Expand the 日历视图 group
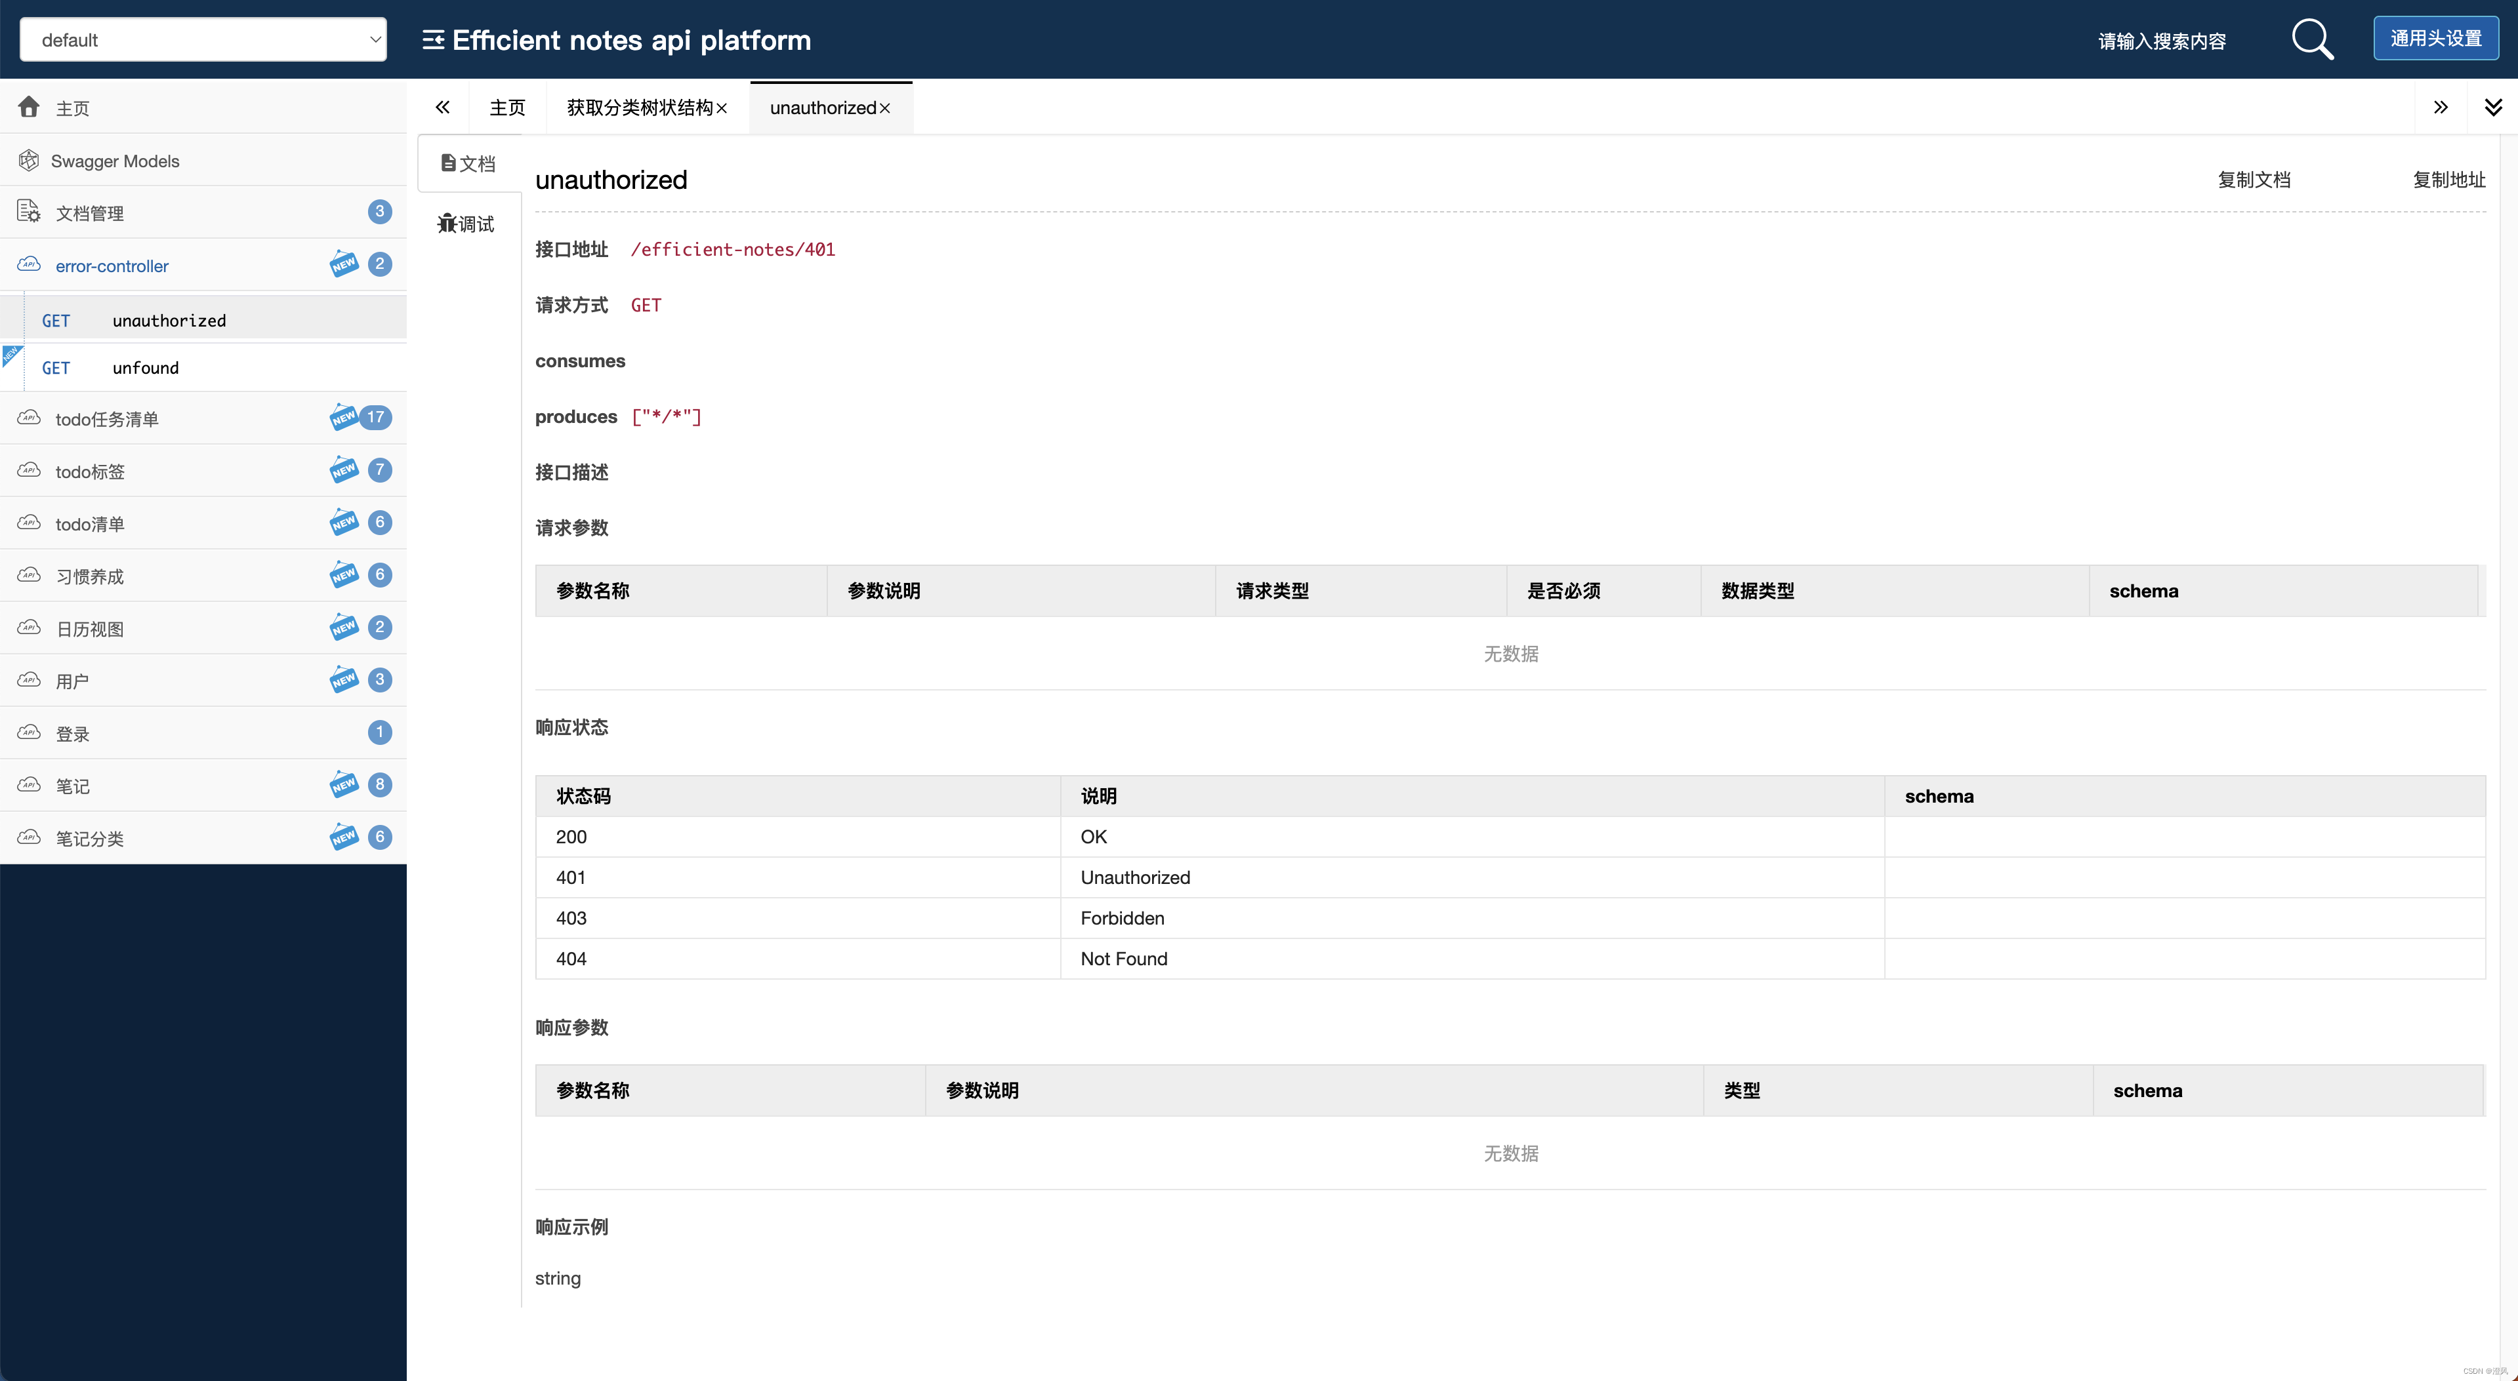 click(x=203, y=628)
